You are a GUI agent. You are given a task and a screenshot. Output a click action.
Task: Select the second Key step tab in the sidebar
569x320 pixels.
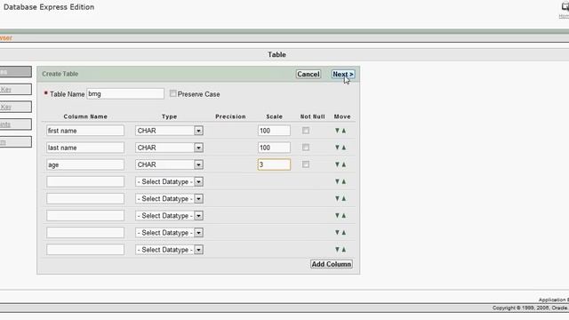tap(16, 107)
